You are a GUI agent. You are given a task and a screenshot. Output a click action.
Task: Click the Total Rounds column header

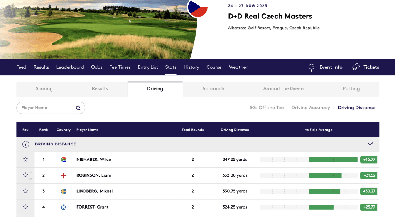coord(193,130)
